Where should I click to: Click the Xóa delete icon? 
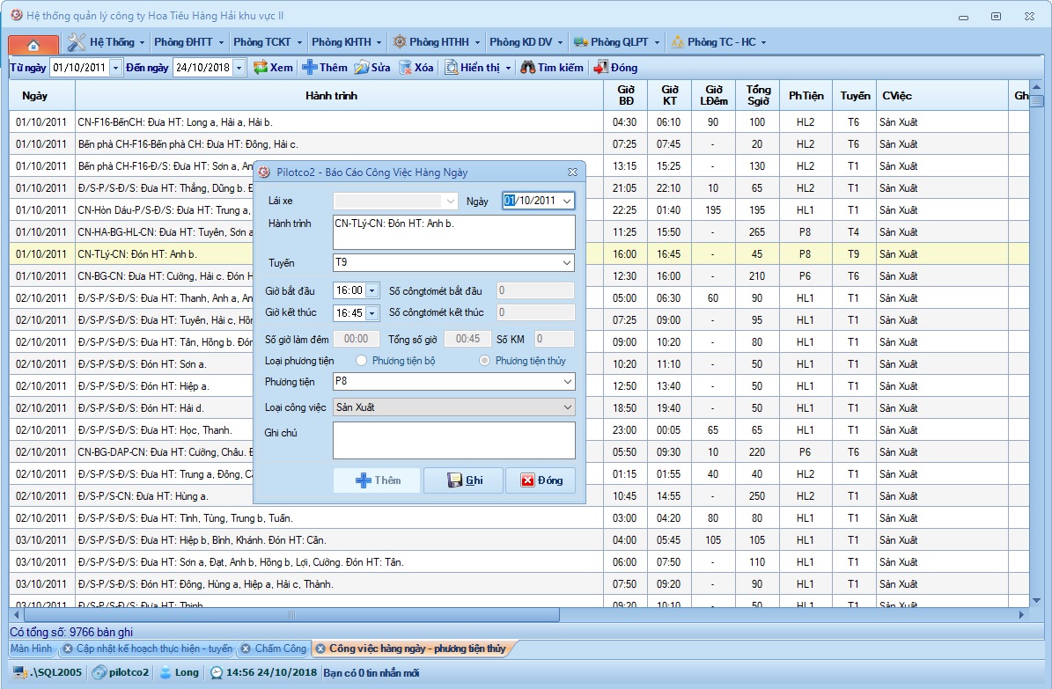[x=406, y=68]
